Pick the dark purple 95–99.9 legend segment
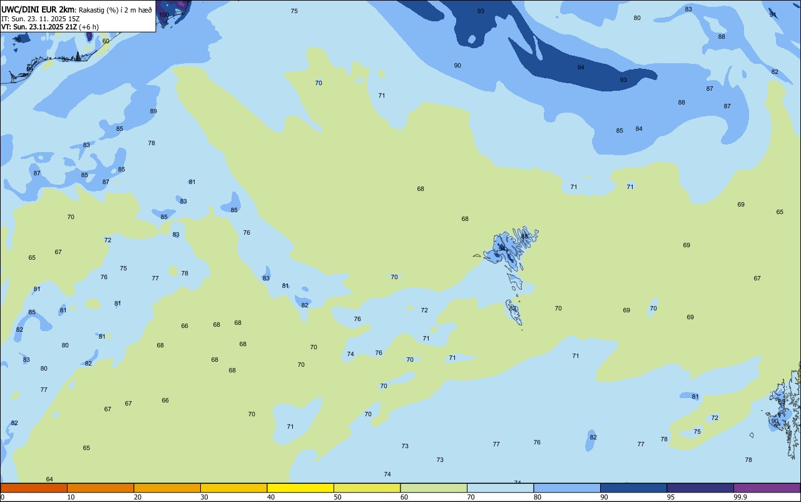Viewport: 801px width, 502px height. (x=700, y=488)
